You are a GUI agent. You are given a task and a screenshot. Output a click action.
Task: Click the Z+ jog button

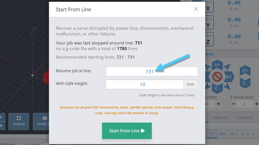coord(245,71)
